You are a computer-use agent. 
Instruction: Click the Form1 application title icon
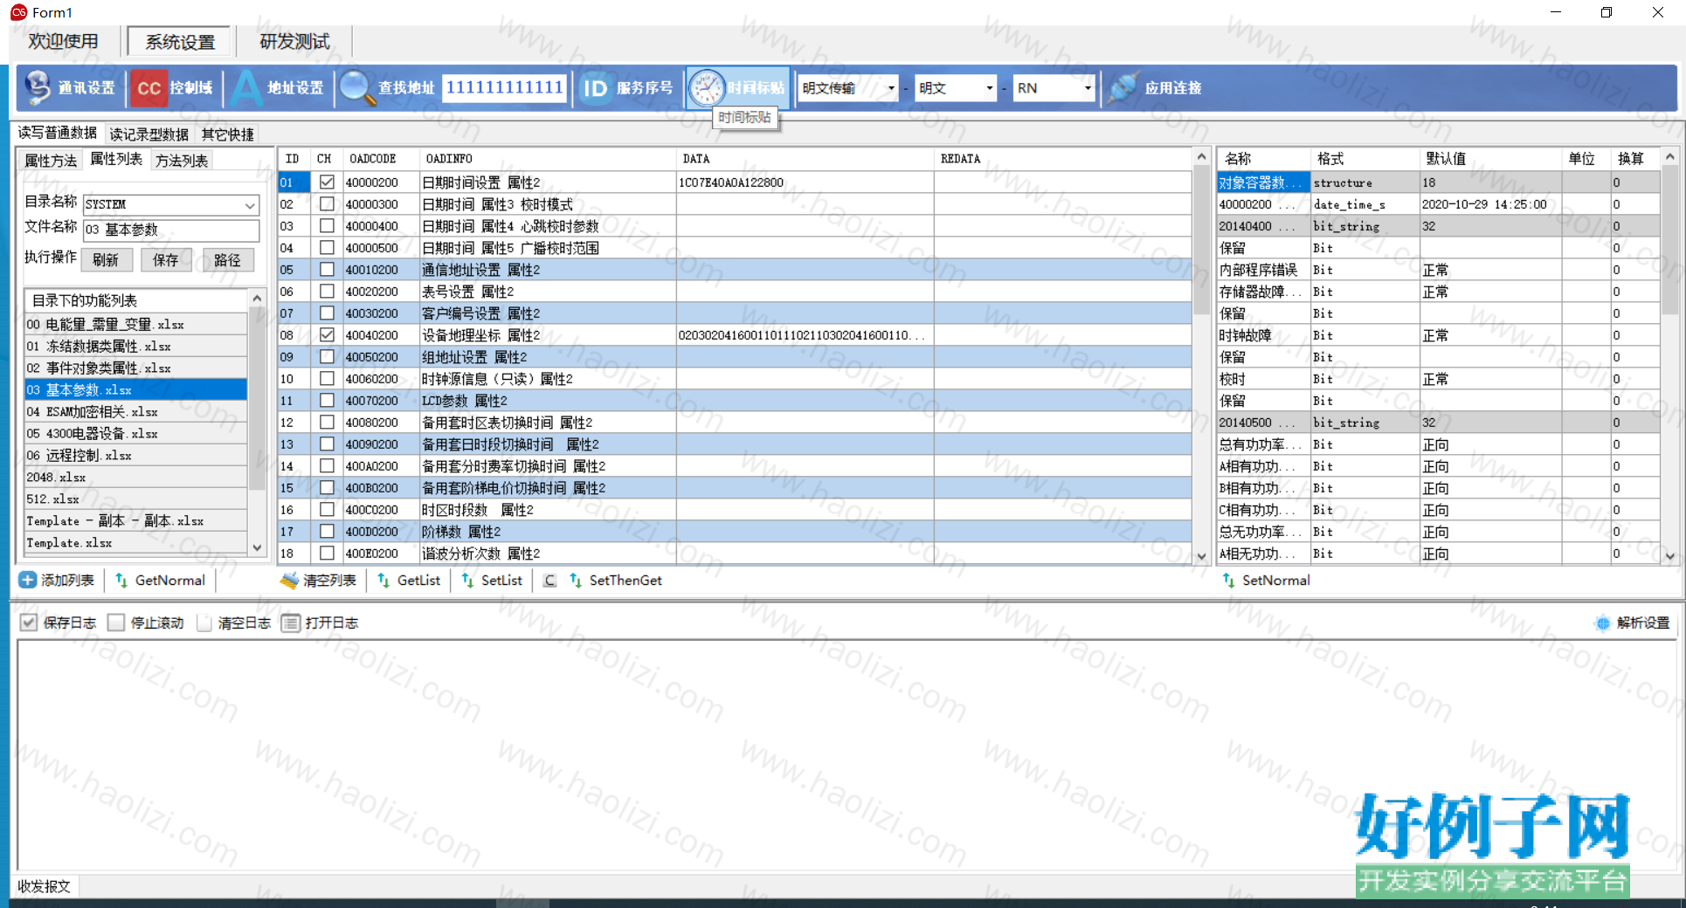pos(18,12)
